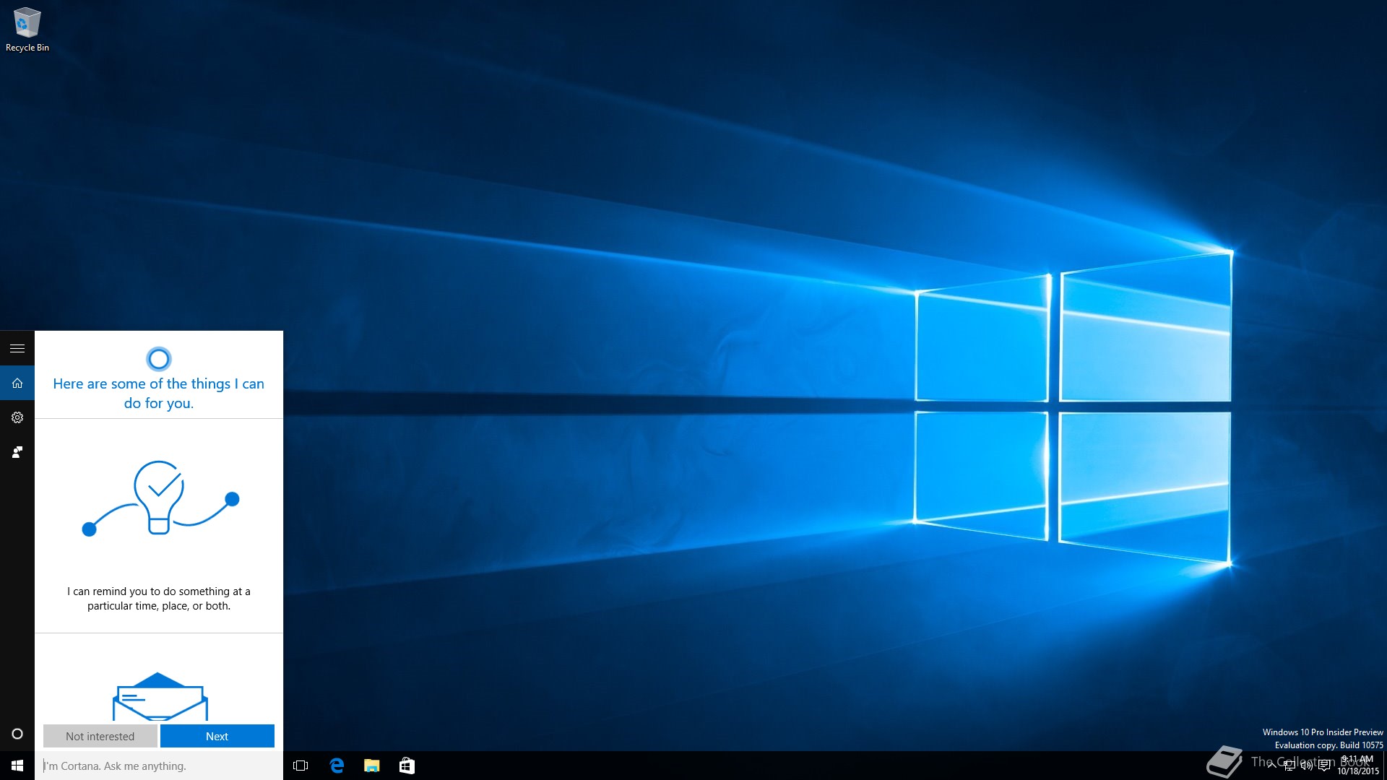1387x780 pixels.
Task: Open the taskbar clock and calendar
Action: tap(1357, 766)
